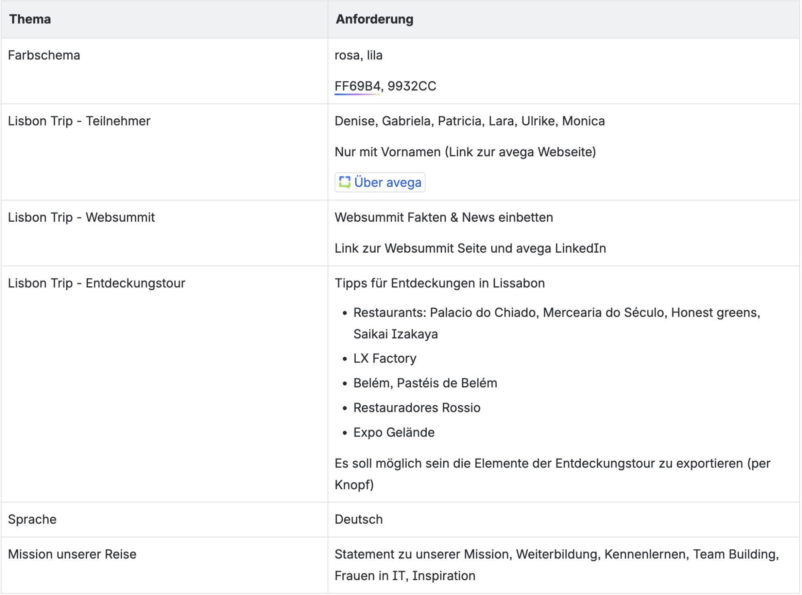Click 'Nur mit Vornamen' paragraph

tap(465, 152)
